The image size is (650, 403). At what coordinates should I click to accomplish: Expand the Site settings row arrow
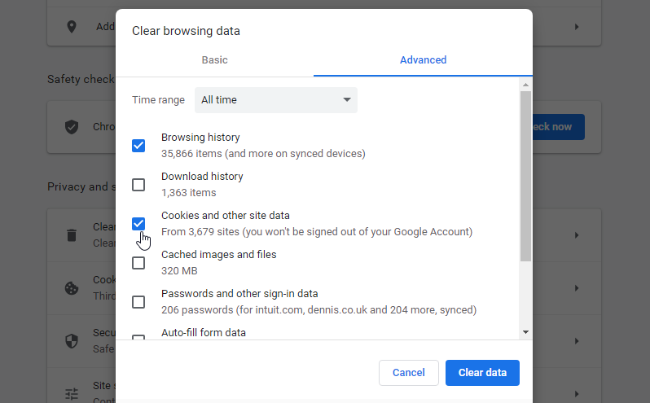577,393
